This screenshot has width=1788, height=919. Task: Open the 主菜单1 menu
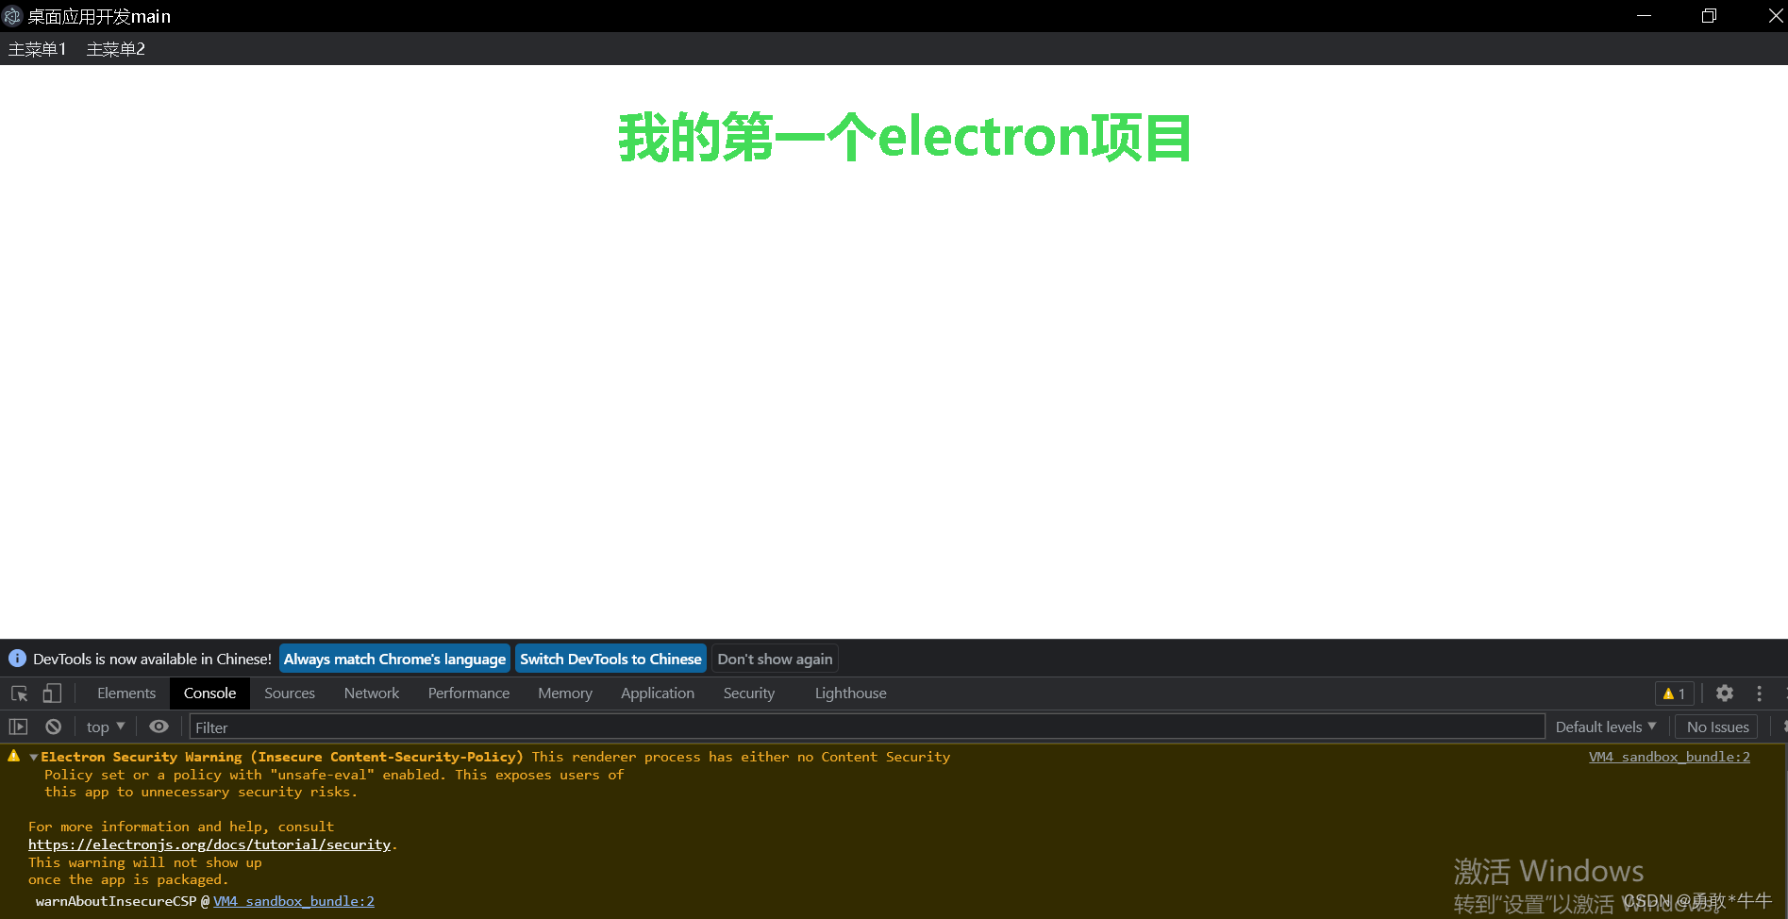pyautogui.click(x=37, y=48)
